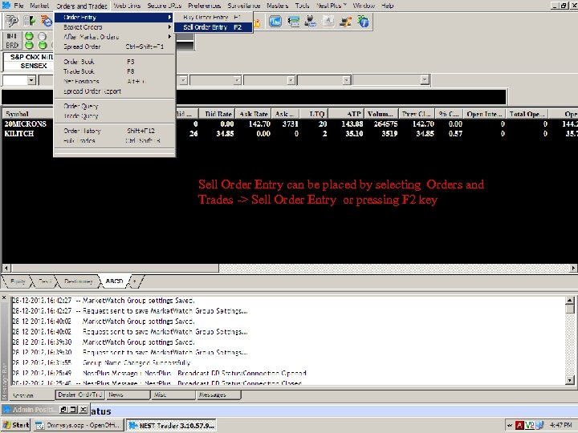Click the orange and blue globe toolbar icon
This screenshot has width=578, height=433.
[x=47, y=21]
